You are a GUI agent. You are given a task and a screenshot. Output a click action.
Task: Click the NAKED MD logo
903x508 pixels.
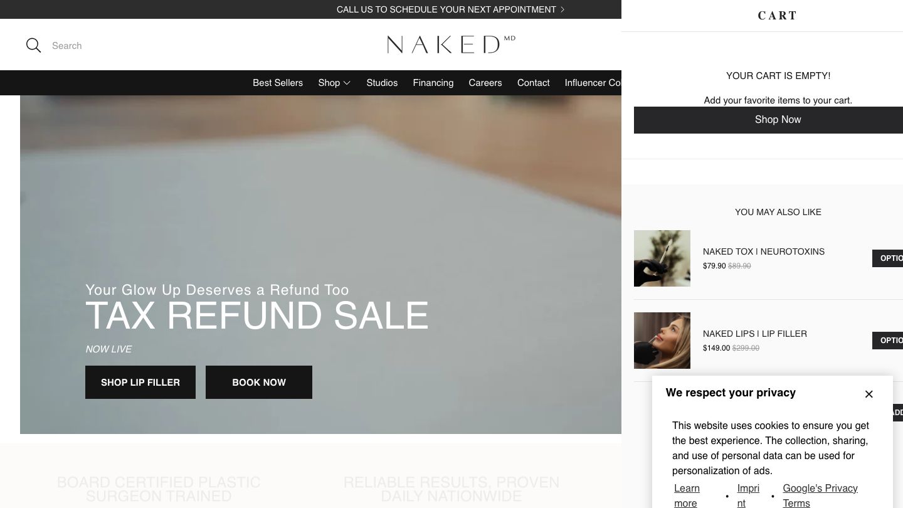(451, 45)
